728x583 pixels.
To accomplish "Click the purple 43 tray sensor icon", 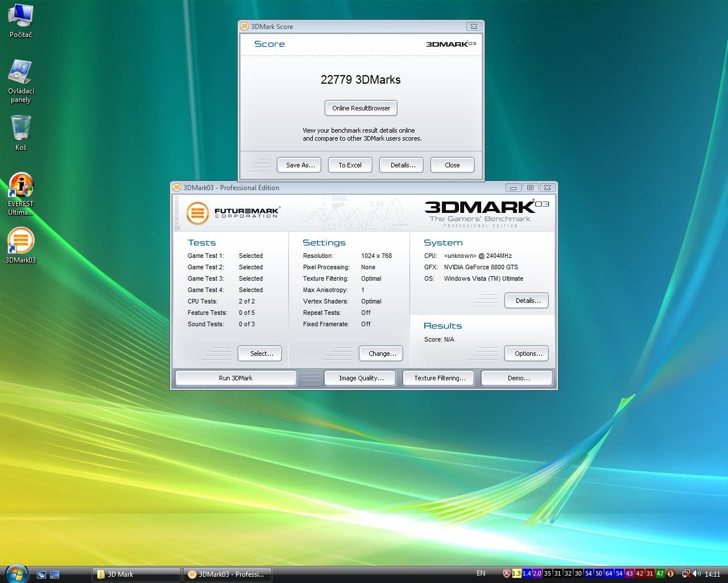I will 629,573.
